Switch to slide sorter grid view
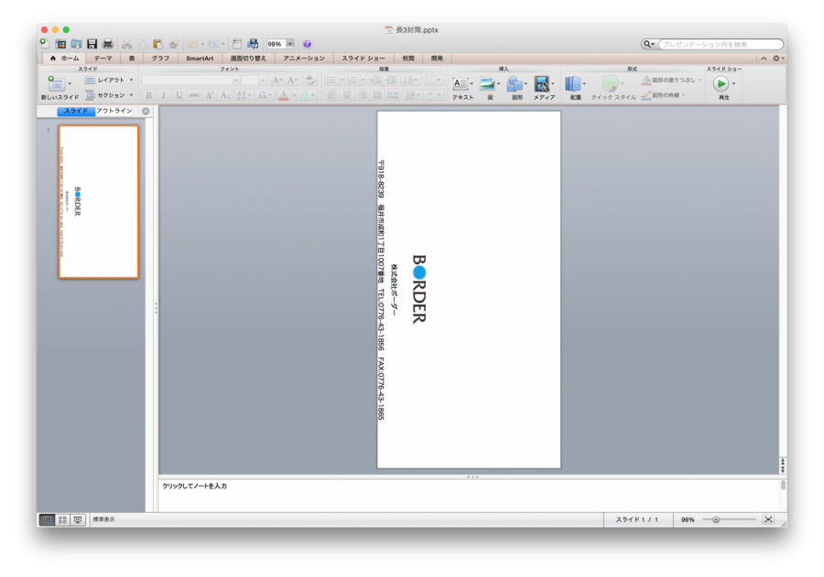This screenshot has height=577, width=824. tap(62, 519)
